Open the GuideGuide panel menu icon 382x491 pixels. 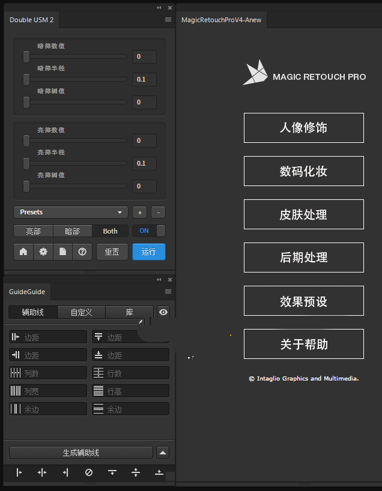[168, 292]
